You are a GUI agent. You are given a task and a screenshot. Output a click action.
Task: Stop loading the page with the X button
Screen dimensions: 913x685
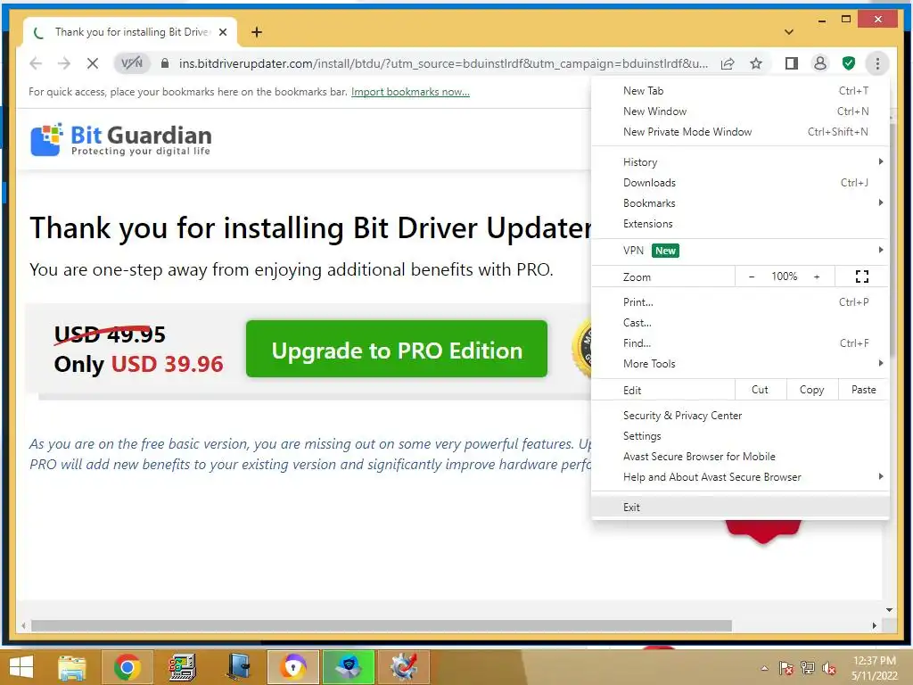tap(93, 63)
